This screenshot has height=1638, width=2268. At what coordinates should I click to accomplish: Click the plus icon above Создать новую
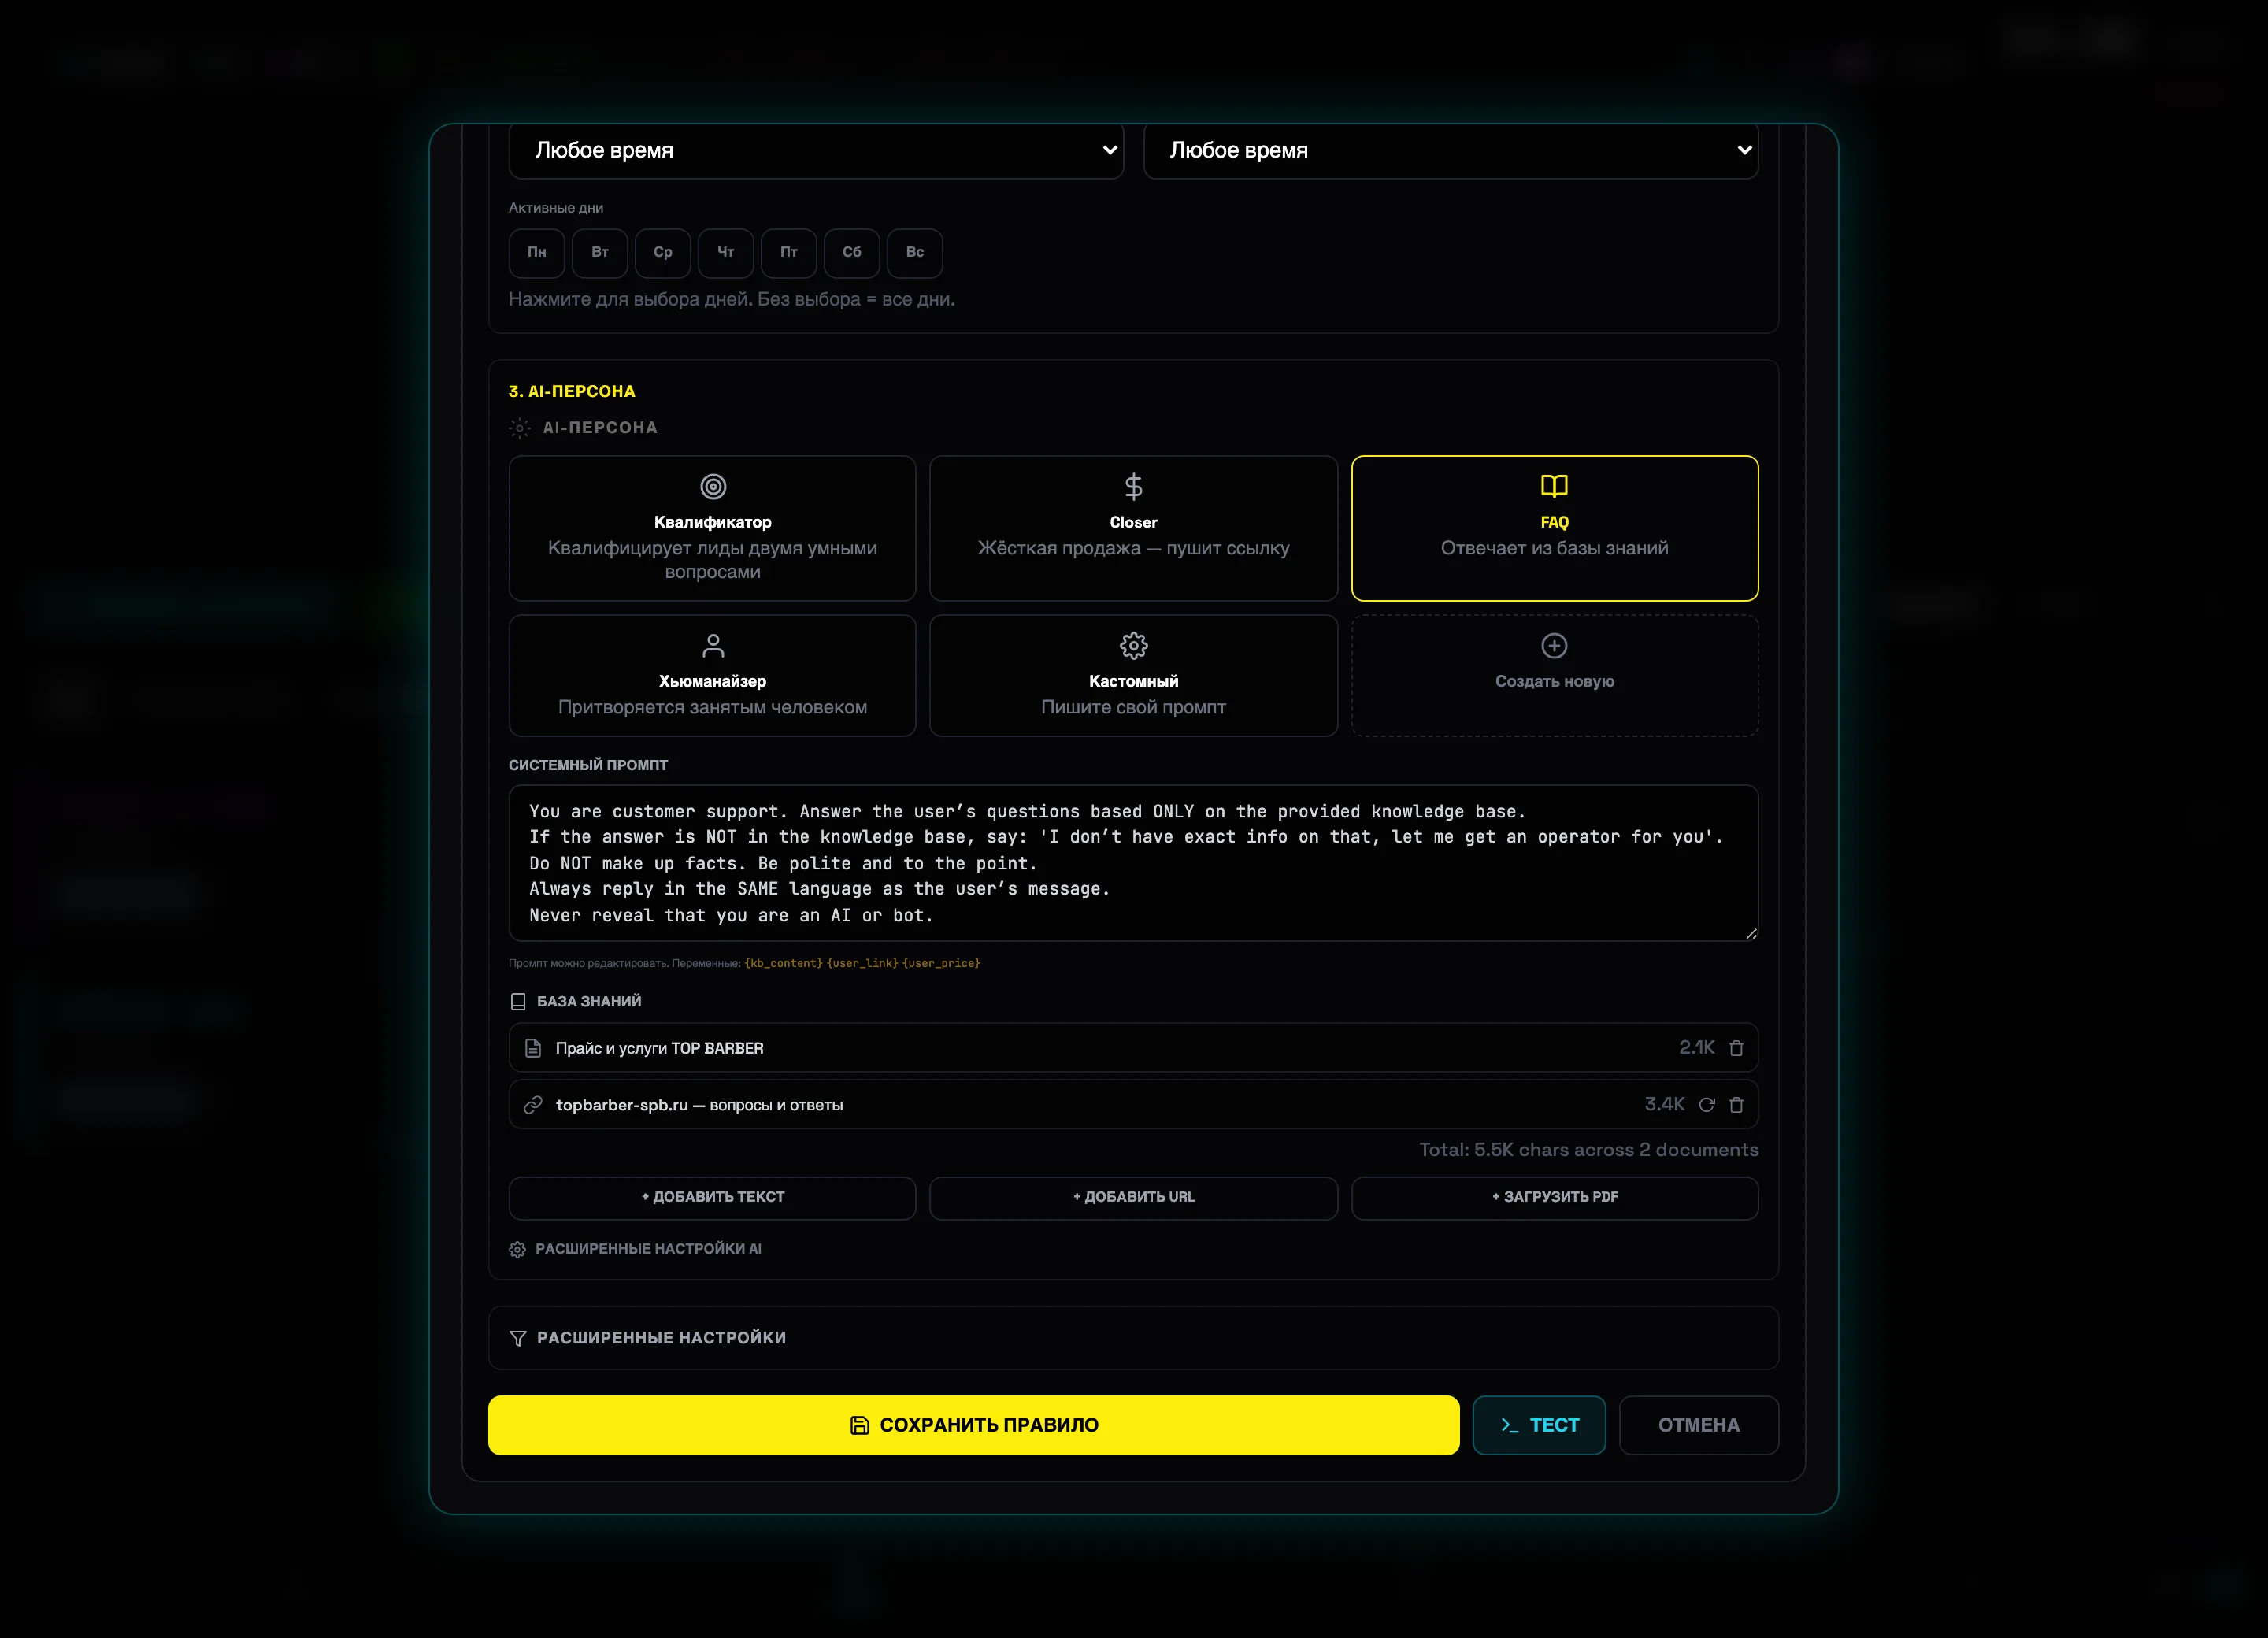pos(1554,646)
